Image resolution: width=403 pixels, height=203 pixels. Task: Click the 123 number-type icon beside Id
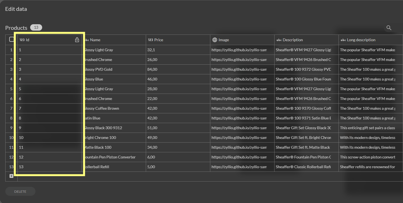22,40
